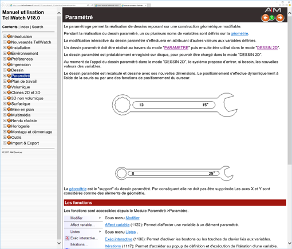The image size is (292, 249).
Task: Open the Volumique topic label
Action: point(21,87)
